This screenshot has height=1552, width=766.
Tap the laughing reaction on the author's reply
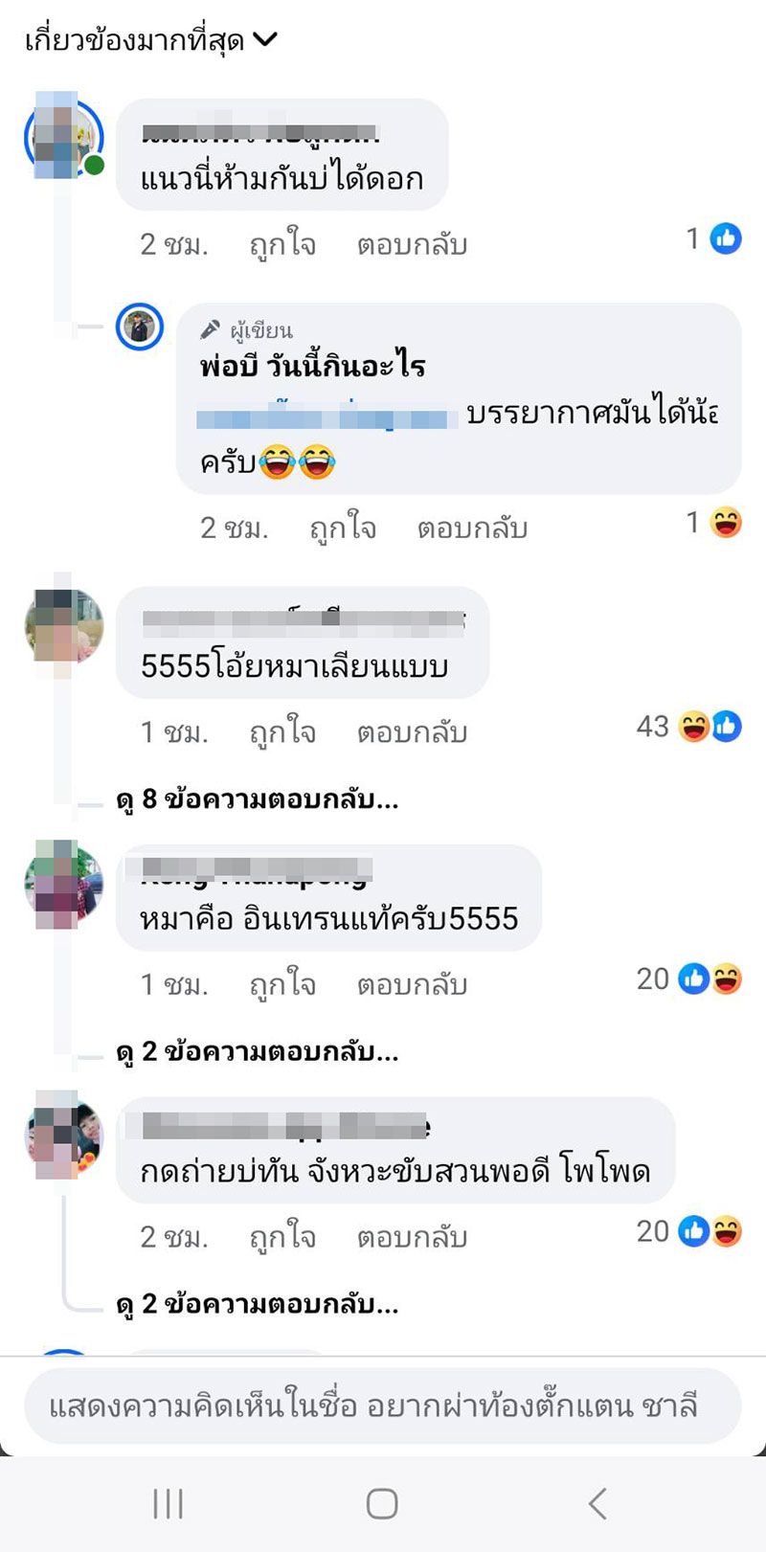tap(726, 522)
